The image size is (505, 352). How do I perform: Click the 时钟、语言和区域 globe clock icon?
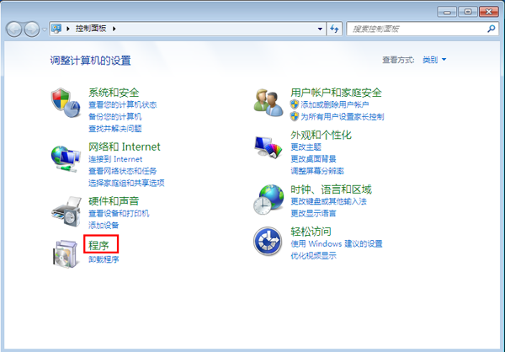(x=269, y=200)
